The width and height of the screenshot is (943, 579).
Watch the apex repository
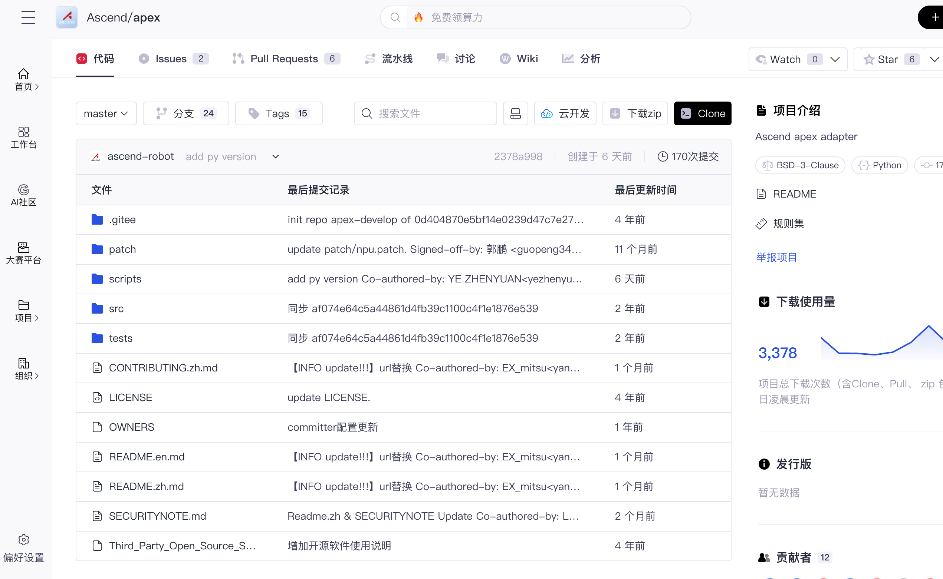pyautogui.click(x=785, y=59)
